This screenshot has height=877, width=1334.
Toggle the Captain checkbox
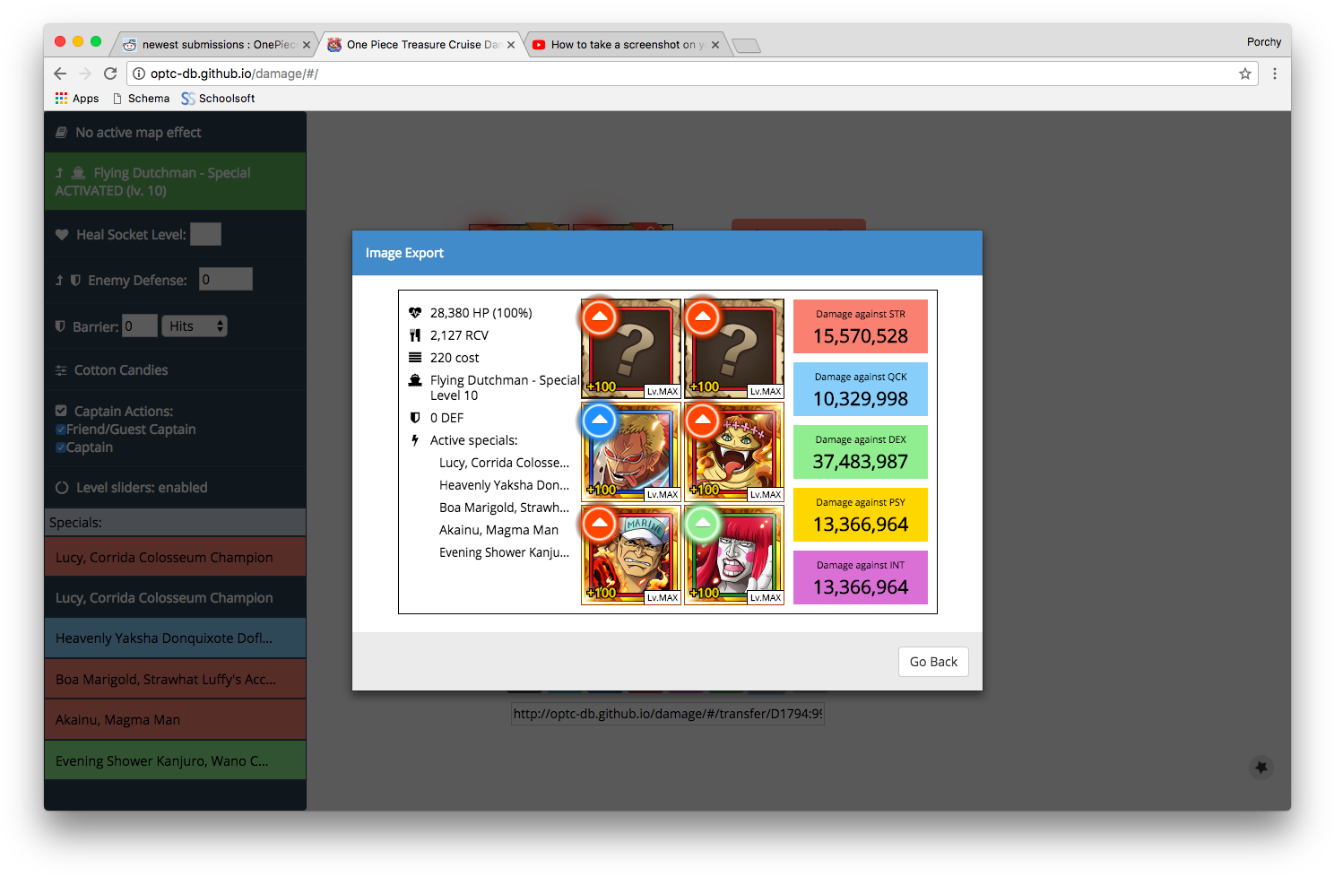[x=61, y=447]
